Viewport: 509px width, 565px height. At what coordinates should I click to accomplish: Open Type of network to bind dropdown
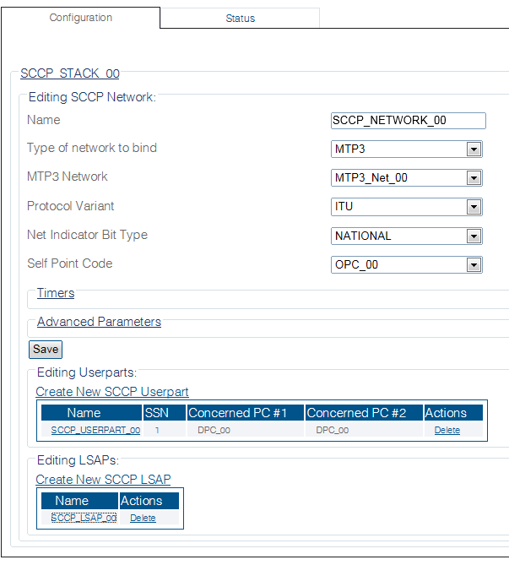click(x=407, y=149)
